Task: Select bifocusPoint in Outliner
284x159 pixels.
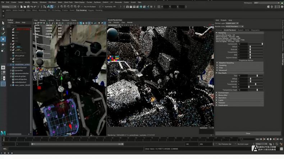Action: 19,56
